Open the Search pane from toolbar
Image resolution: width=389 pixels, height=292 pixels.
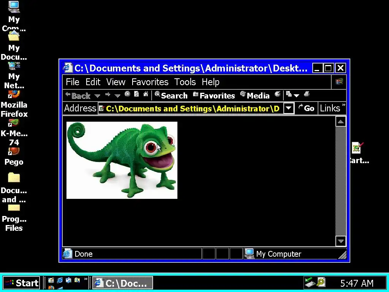(171, 95)
